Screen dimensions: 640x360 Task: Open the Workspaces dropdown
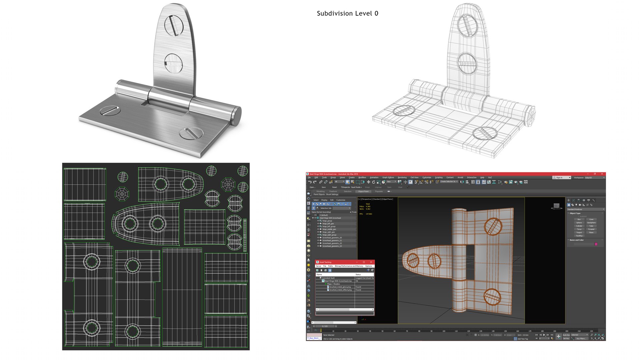594,178
